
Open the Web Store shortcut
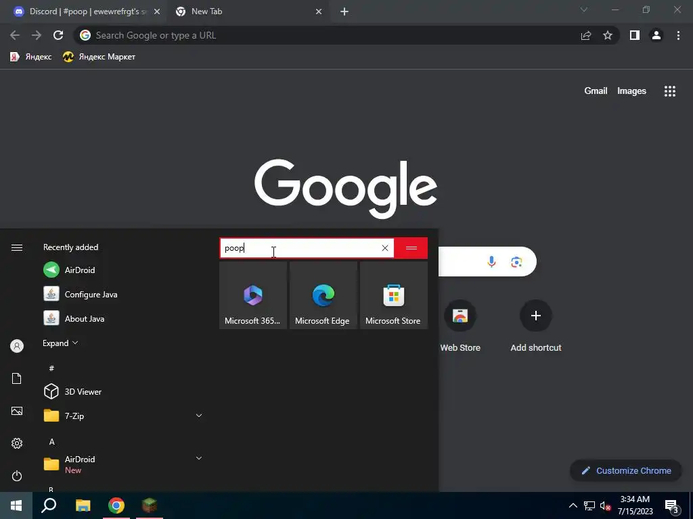click(460, 326)
